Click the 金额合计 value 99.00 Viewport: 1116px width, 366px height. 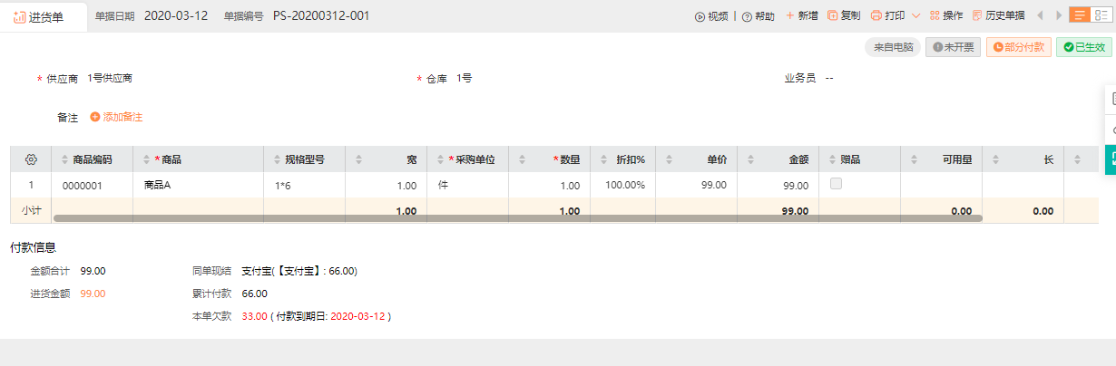(x=93, y=270)
